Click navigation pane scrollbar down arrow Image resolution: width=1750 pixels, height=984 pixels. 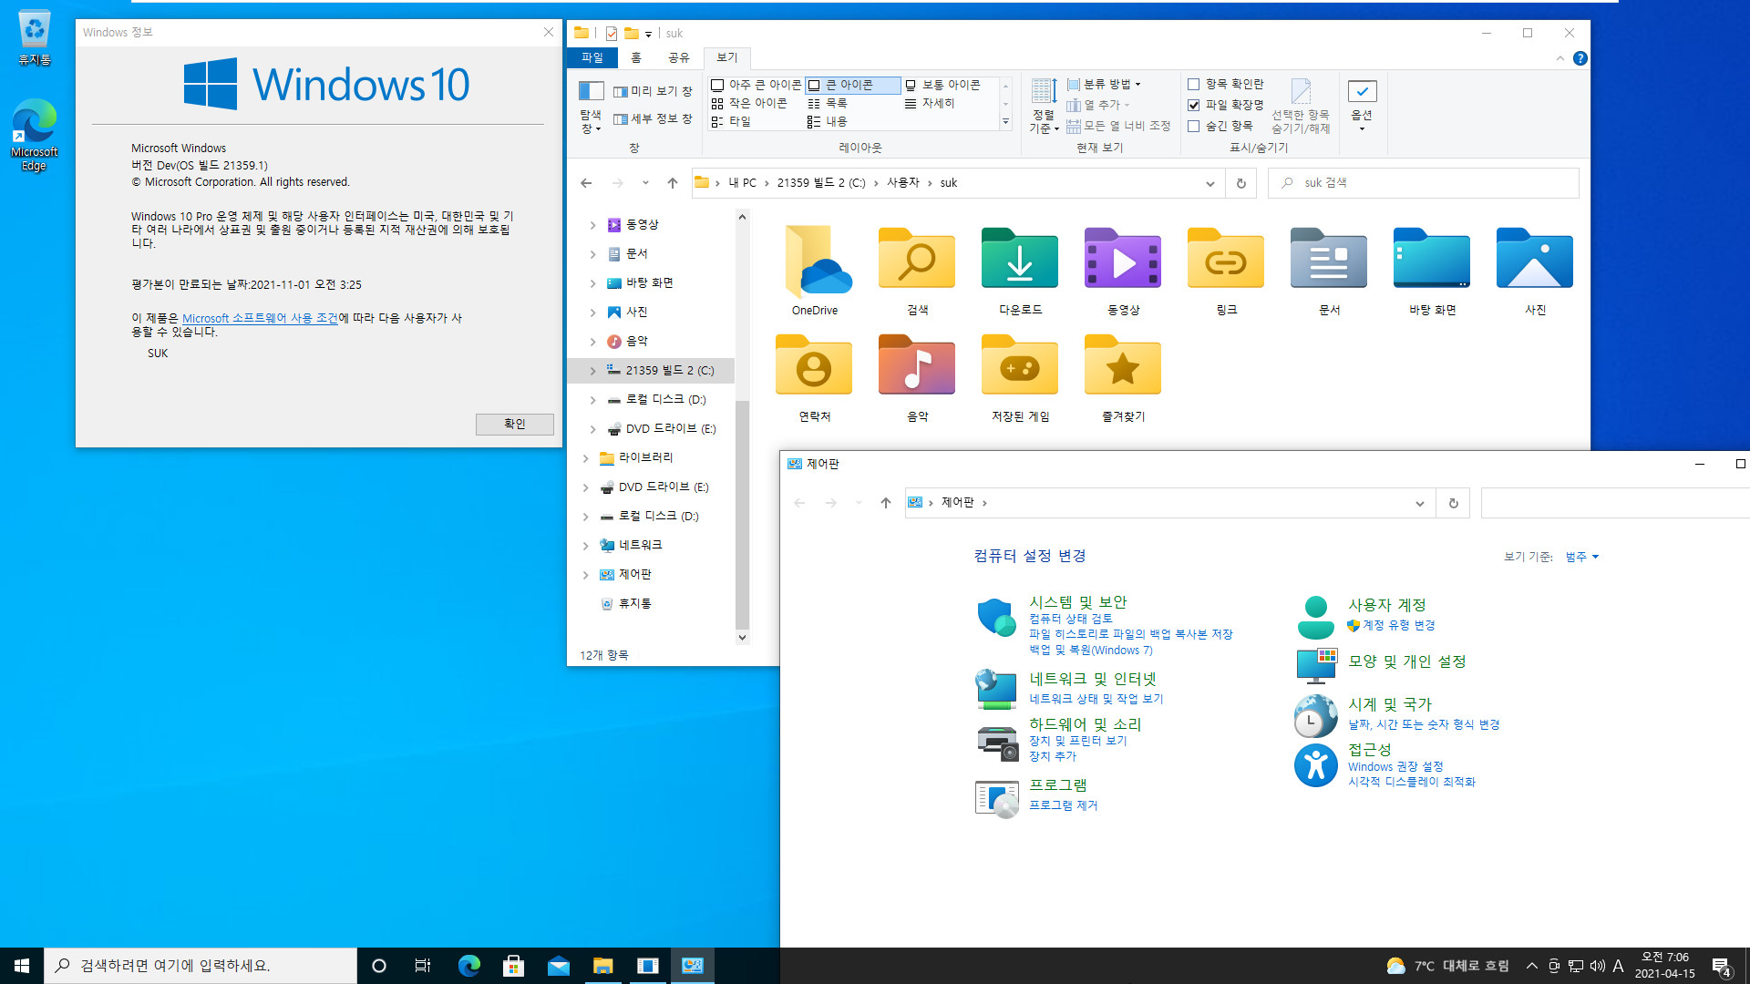(742, 638)
